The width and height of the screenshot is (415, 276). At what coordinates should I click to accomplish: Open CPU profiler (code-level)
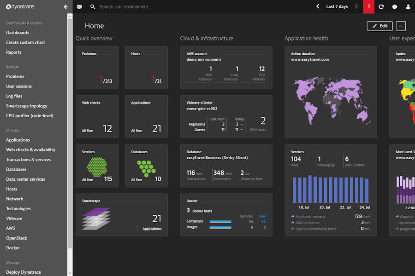[30, 115]
